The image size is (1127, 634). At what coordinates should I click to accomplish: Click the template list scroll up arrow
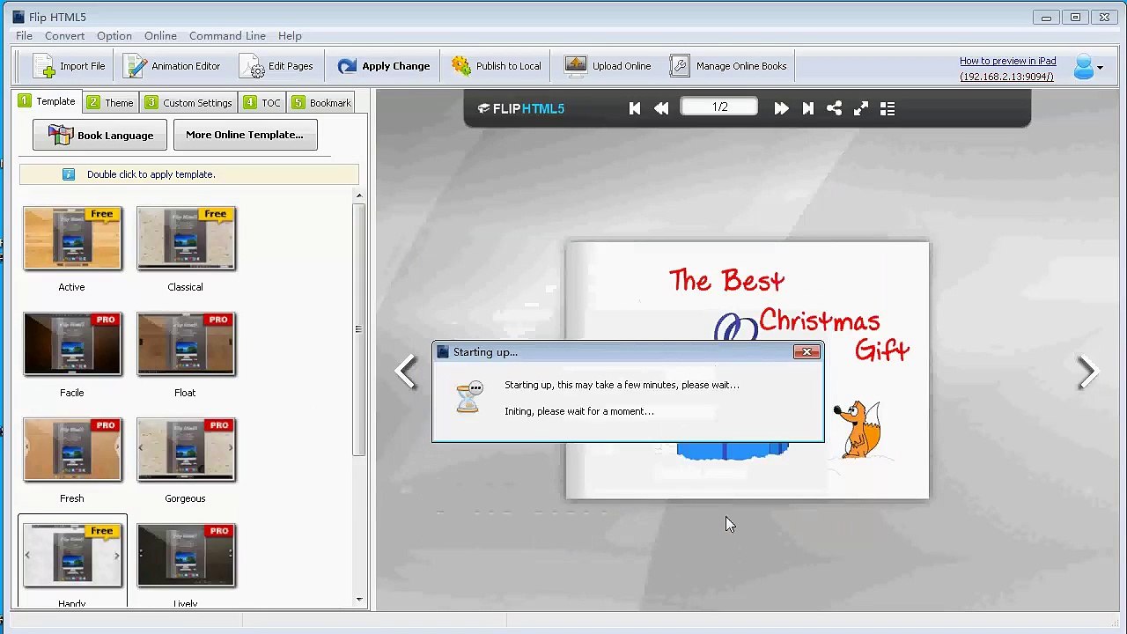coord(358,195)
